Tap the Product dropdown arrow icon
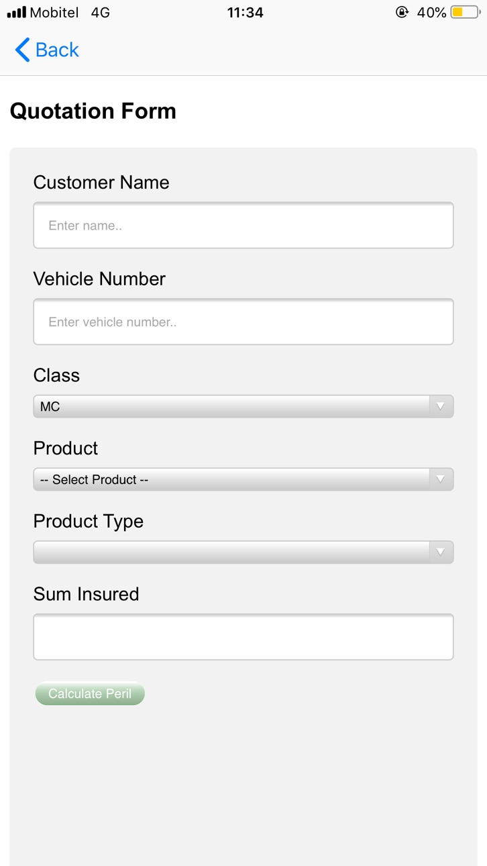Viewport: 487px width, 866px height. click(x=441, y=479)
